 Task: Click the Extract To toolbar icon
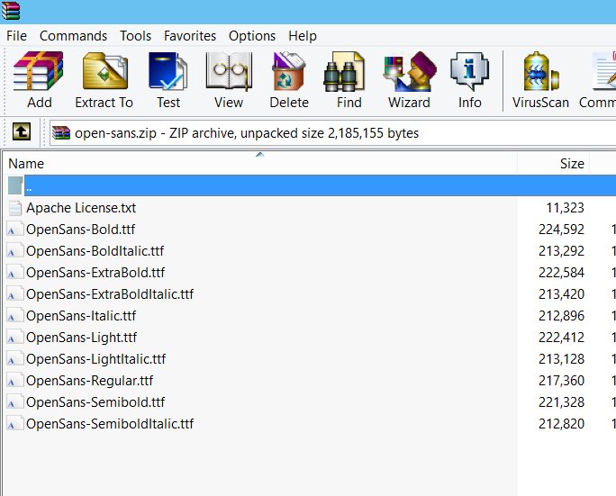tap(104, 71)
